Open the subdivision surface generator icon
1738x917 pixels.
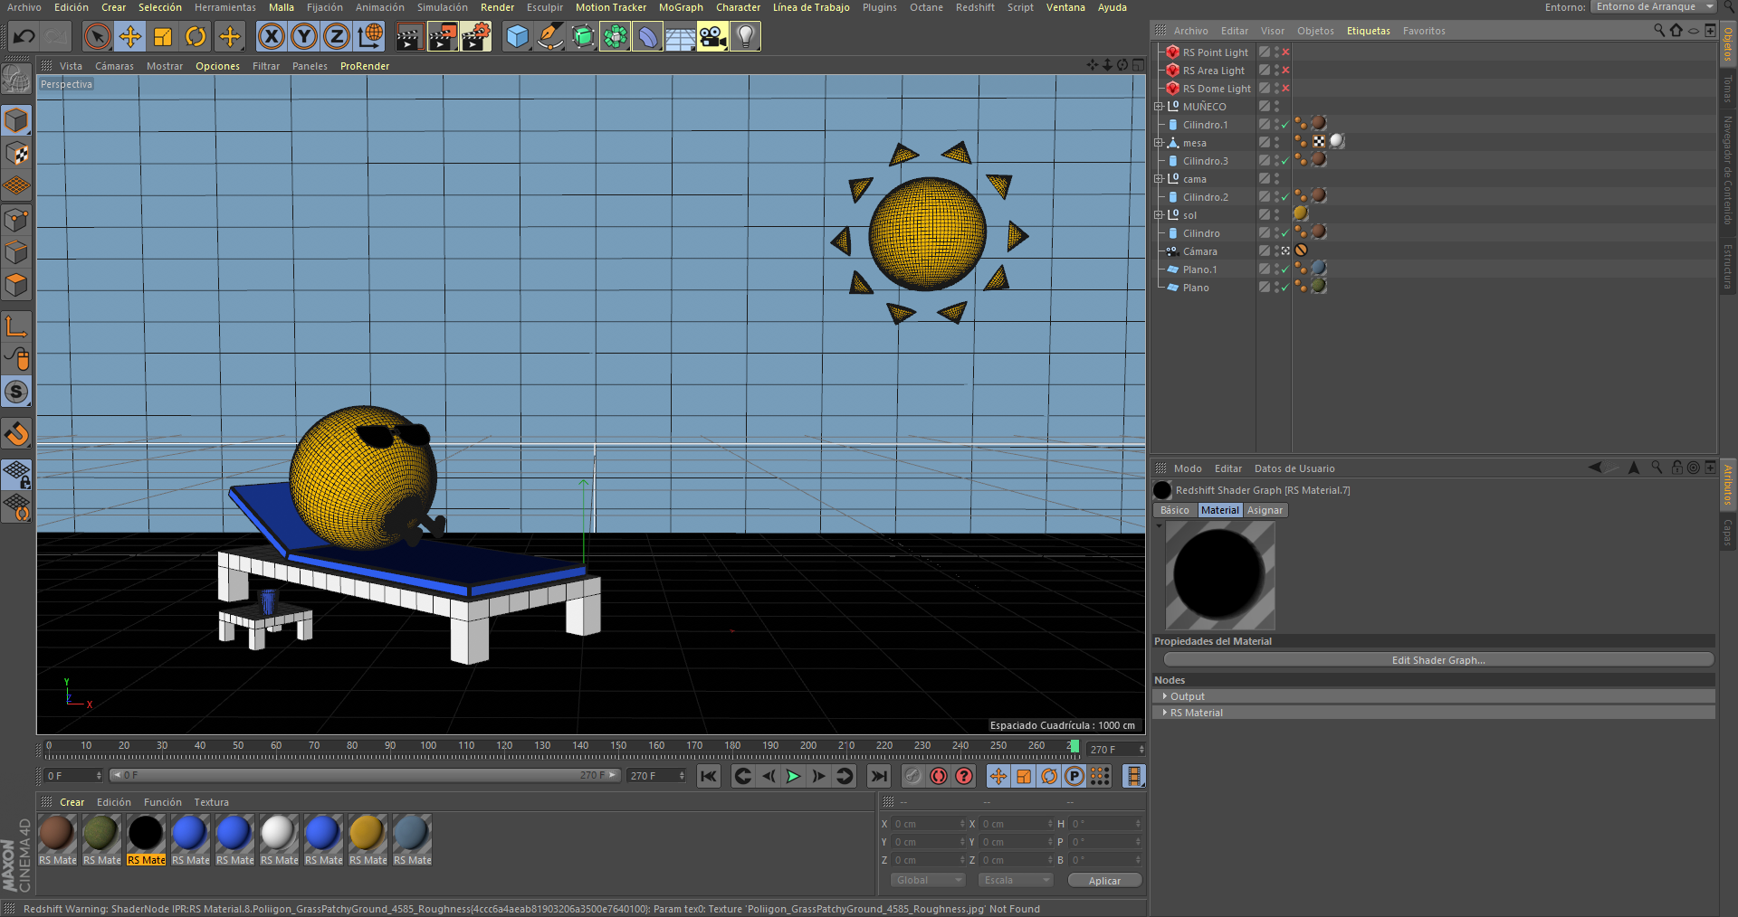[x=582, y=37]
